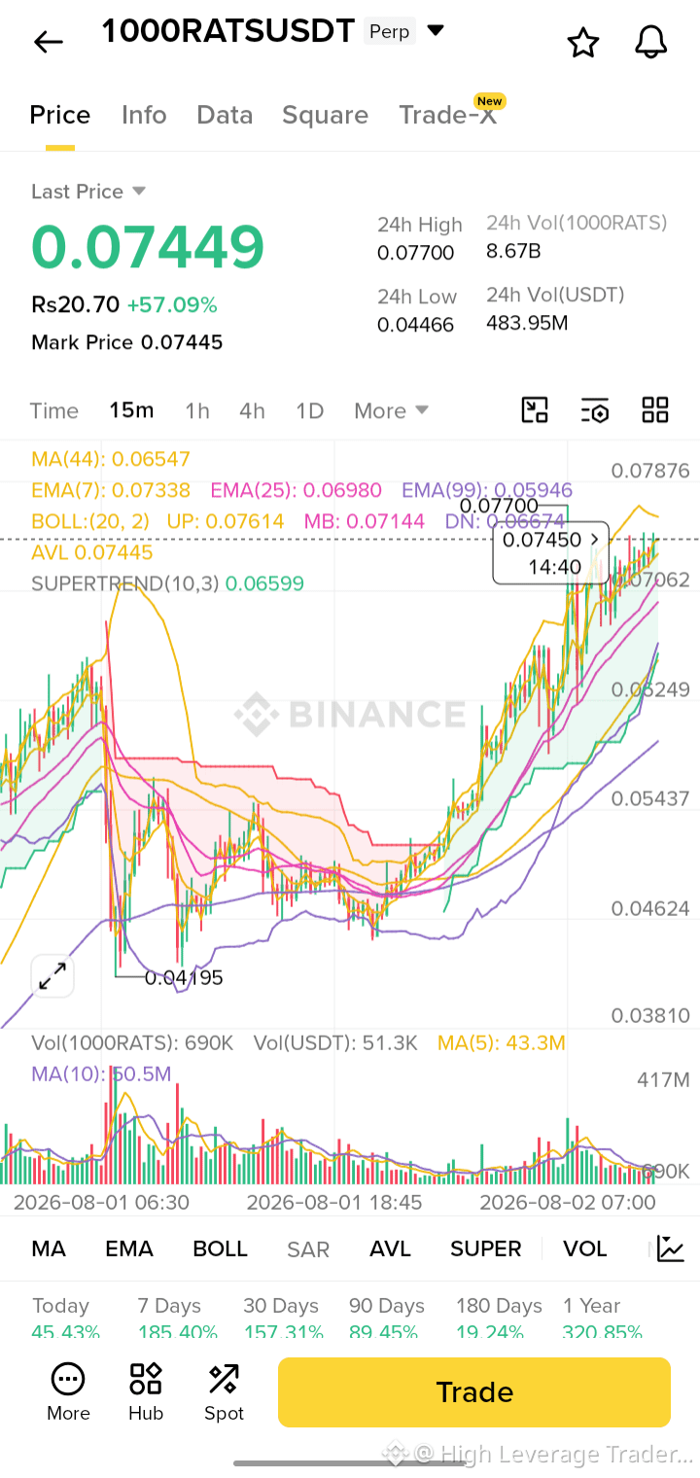Tap the 24h High value 0.07700
This screenshot has height=1478, width=700.
[415, 253]
